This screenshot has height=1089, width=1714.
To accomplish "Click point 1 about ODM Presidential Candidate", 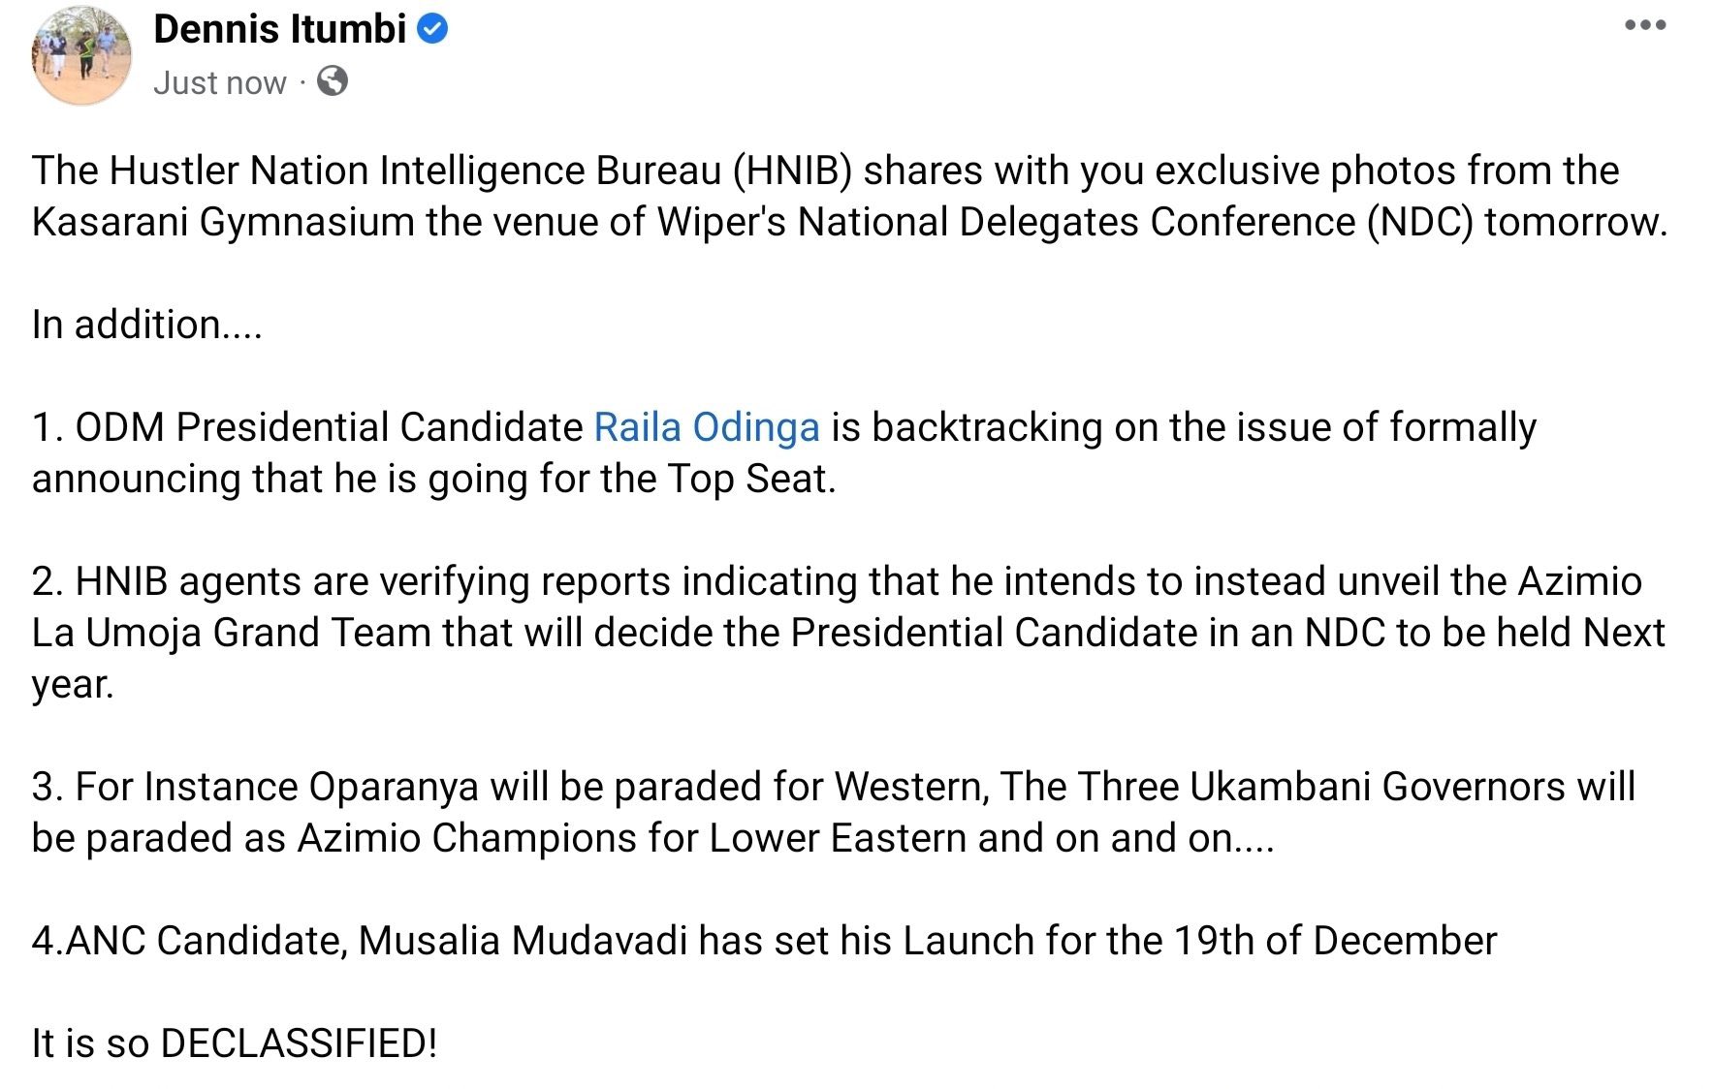I will pos(783,453).
